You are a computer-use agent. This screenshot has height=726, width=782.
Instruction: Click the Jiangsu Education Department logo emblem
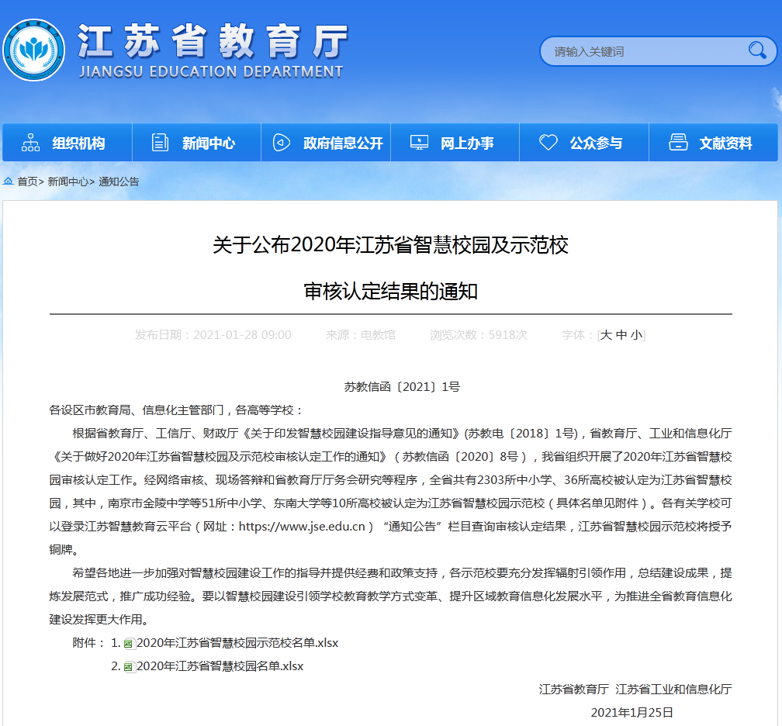point(33,50)
